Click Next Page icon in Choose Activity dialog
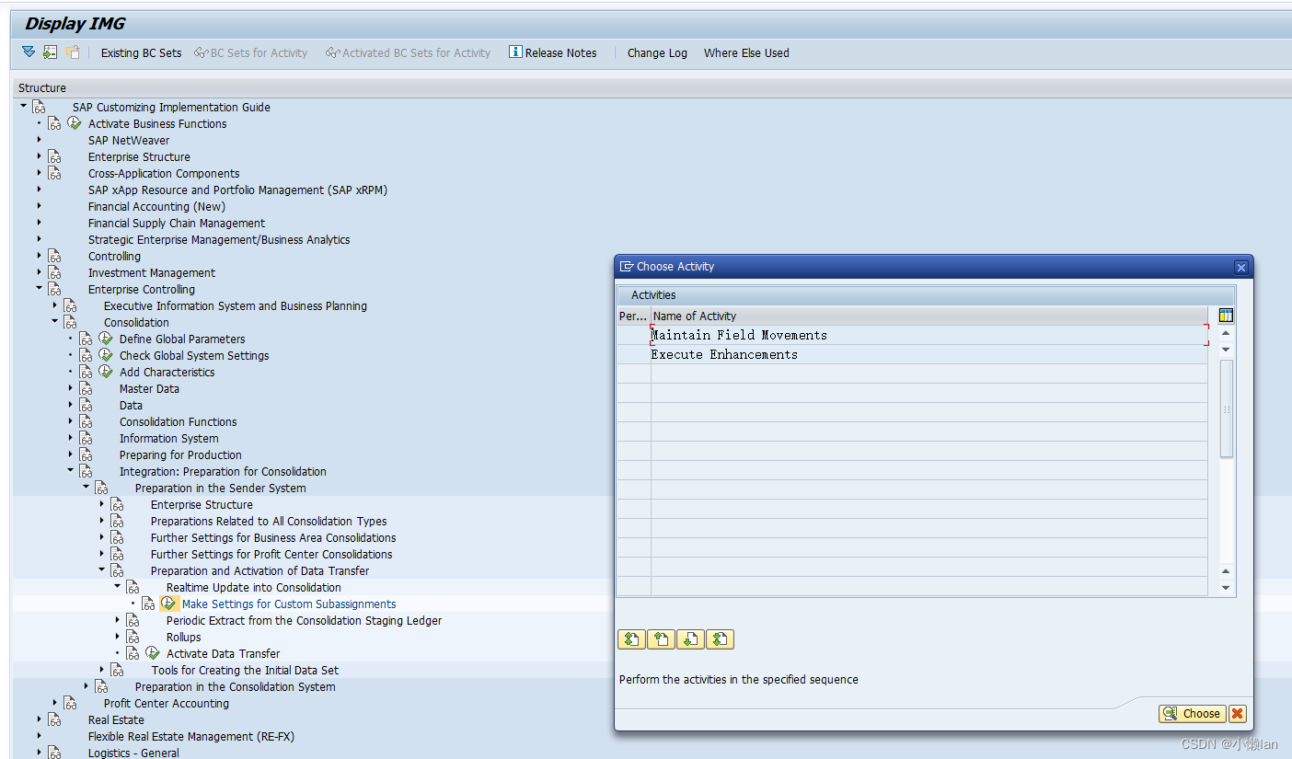1292x759 pixels. [690, 638]
